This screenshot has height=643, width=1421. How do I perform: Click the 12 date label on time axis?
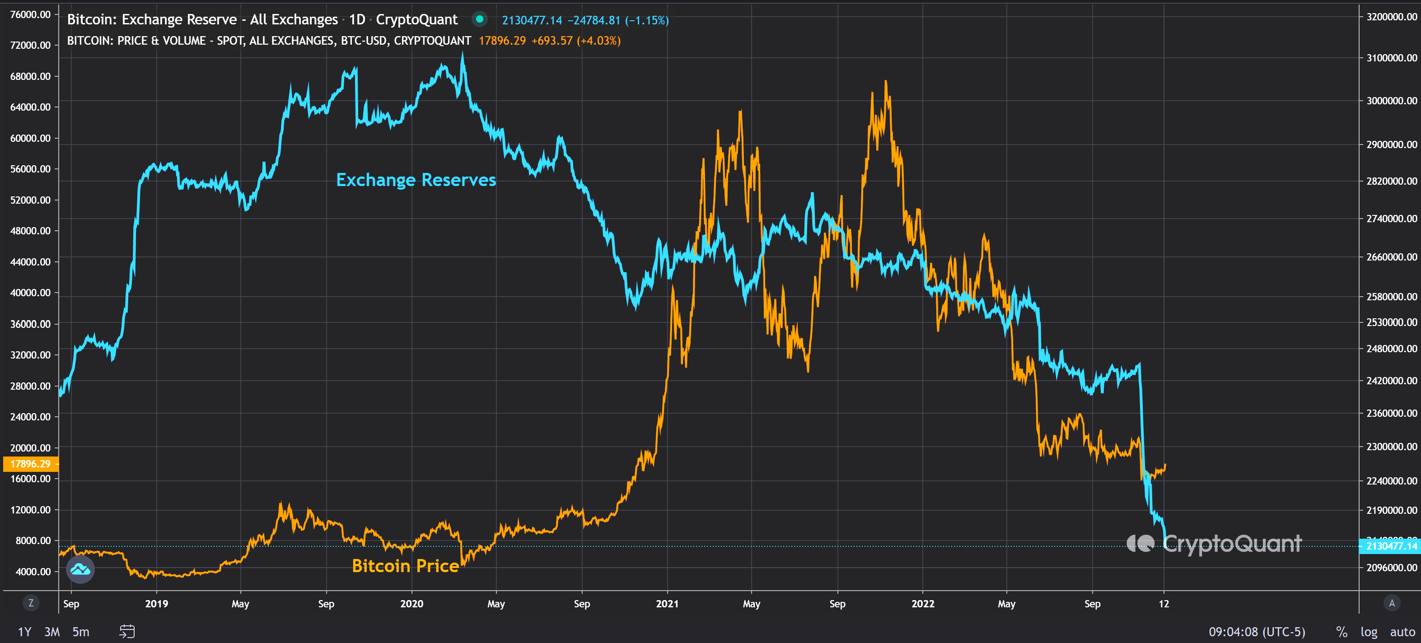[1164, 603]
